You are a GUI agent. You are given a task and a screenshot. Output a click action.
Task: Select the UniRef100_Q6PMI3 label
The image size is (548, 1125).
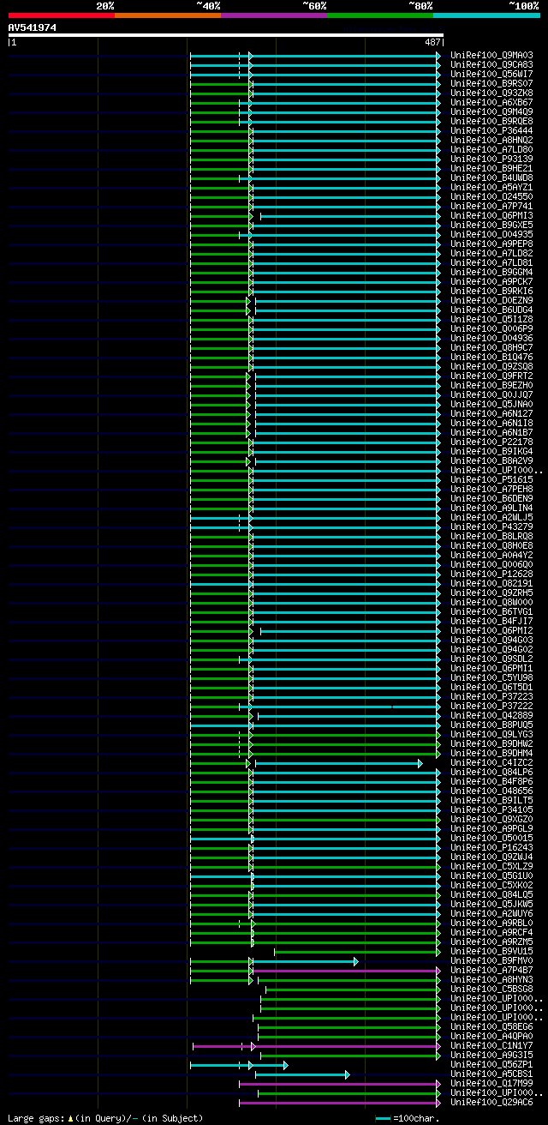click(491, 215)
